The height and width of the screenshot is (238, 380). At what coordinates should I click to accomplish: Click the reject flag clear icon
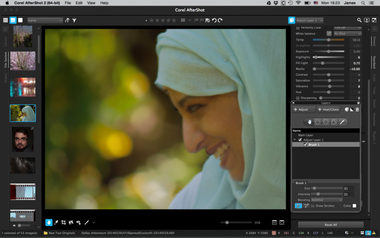click(x=208, y=20)
